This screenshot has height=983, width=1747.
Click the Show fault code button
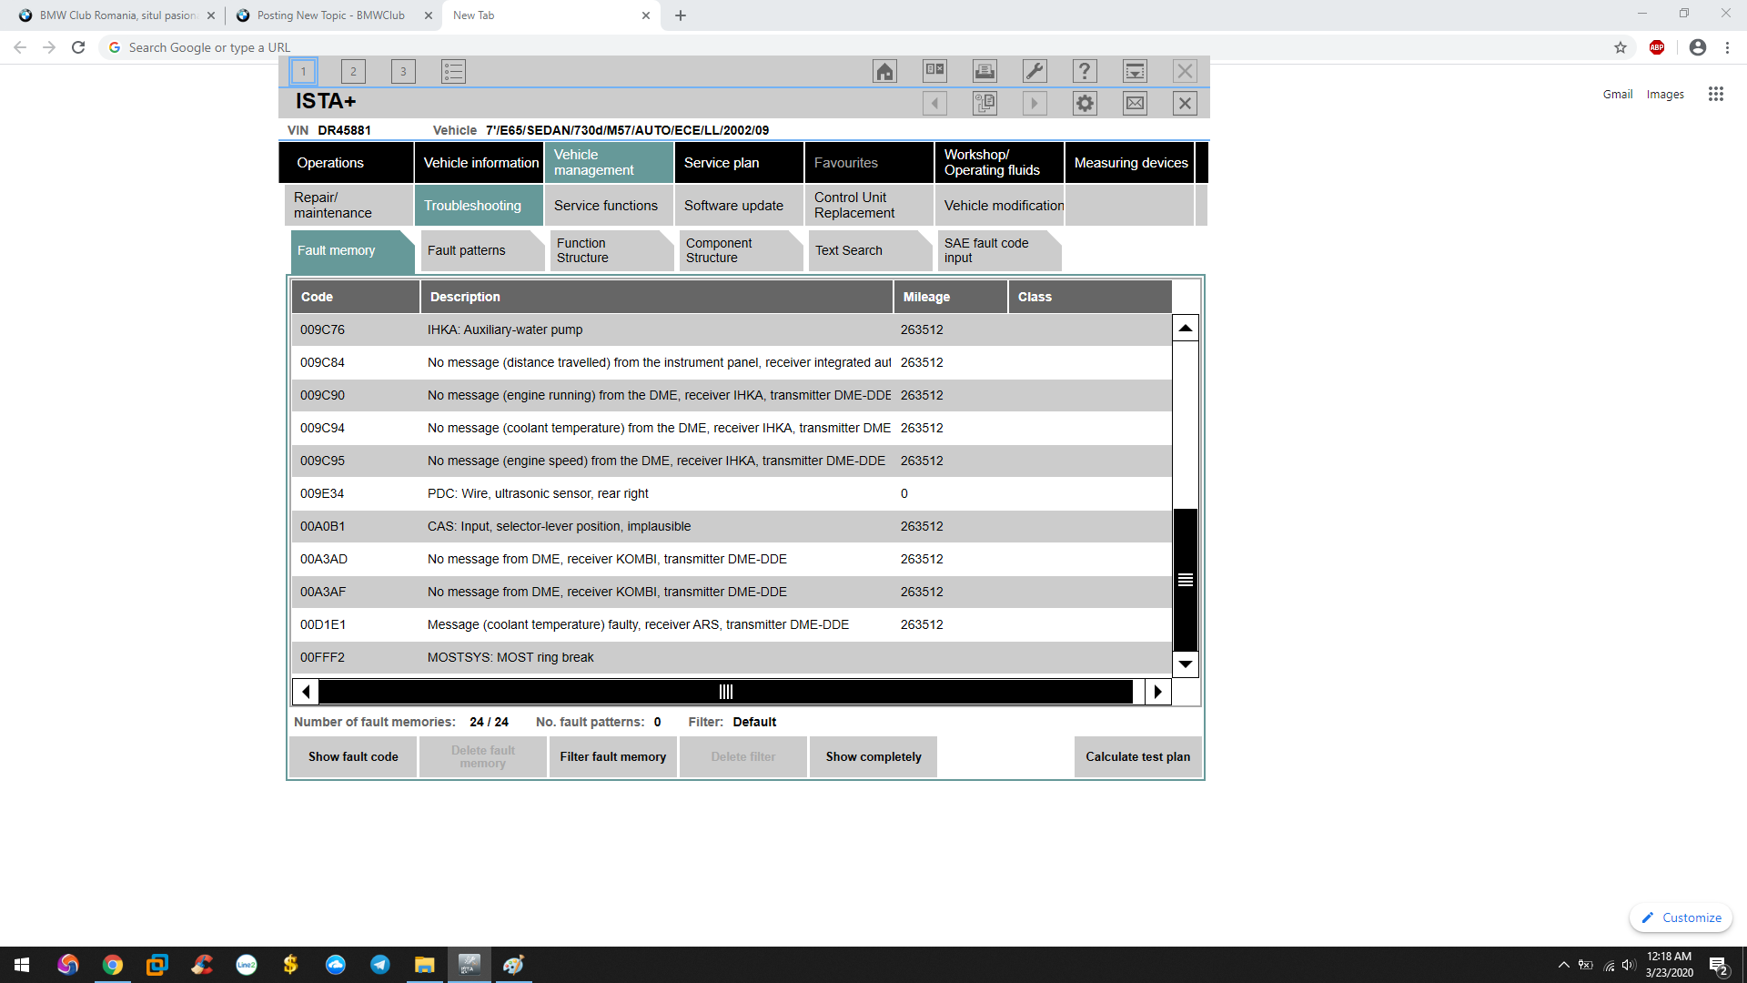[353, 757]
